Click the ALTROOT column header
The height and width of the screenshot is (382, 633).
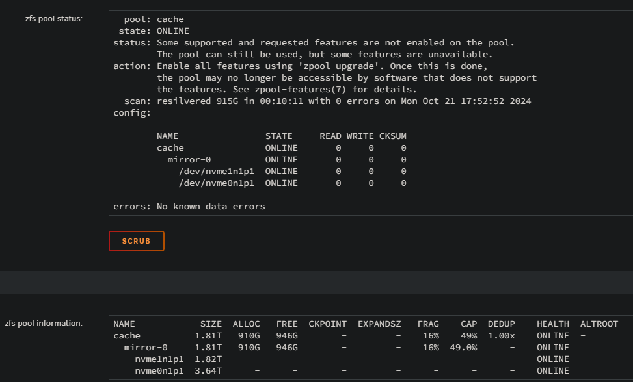pos(599,324)
